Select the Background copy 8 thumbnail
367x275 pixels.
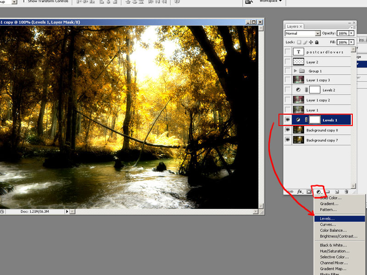pyautogui.click(x=299, y=130)
